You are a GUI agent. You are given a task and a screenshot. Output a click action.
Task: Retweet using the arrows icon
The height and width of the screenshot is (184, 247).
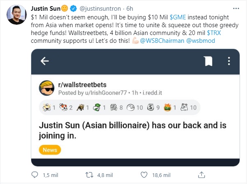(89, 175)
